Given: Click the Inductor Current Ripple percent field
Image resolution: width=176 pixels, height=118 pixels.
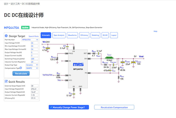Looking at the screenshot, I should 35,62.
